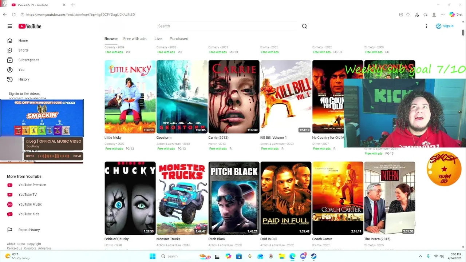466x262 pixels.
Task: Open split screen icon in toolbar
Action: coord(401,15)
